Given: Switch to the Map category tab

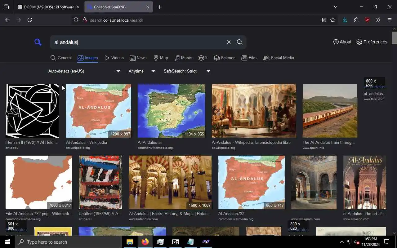Looking at the screenshot, I should pyautogui.click(x=161, y=58).
